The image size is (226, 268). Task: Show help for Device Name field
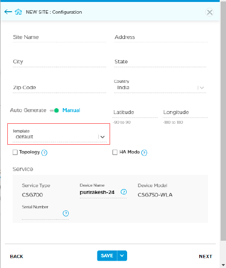pyautogui.click(x=124, y=192)
